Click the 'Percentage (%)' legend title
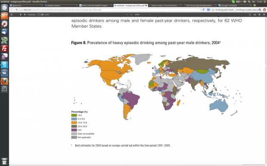This screenshot has height=166, width=267. pos(79,112)
